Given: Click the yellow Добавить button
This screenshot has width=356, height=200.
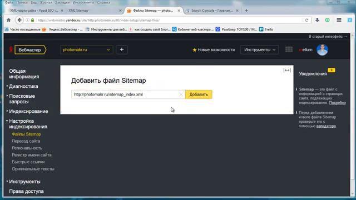Looking at the screenshot, I should [x=199, y=94].
